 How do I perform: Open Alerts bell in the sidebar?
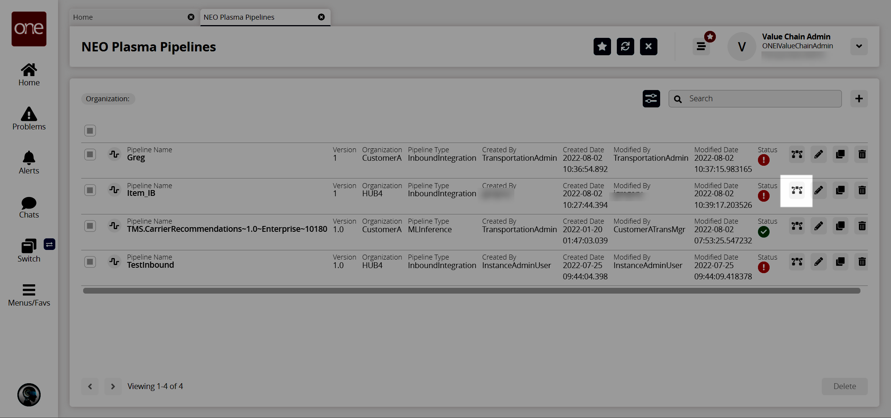(x=29, y=163)
